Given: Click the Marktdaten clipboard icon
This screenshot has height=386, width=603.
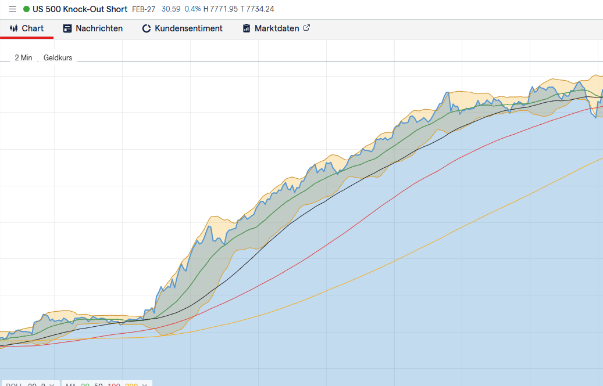Looking at the screenshot, I should (x=246, y=28).
